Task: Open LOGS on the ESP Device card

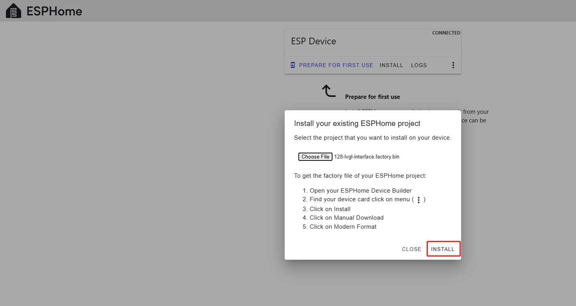Action: 419,65
